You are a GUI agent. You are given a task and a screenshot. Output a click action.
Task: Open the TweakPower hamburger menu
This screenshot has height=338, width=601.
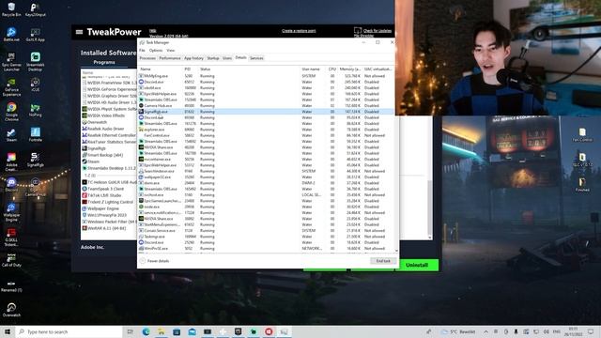(x=79, y=32)
